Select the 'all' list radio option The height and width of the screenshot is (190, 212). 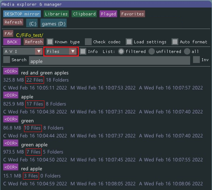(187, 52)
